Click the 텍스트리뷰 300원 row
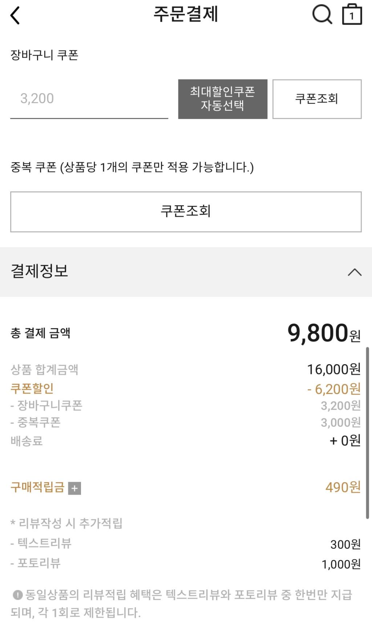372x630 pixels. point(186,544)
